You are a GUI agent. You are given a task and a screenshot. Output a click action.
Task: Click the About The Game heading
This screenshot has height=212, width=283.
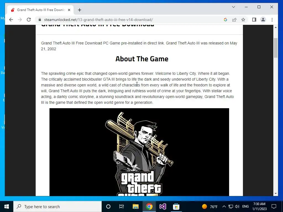click(142, 59)
